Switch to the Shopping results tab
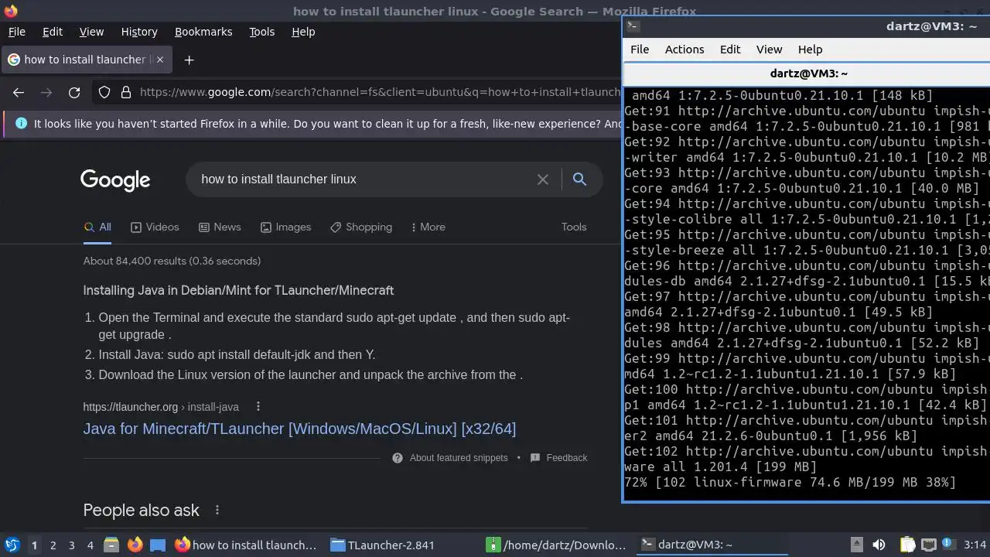The height and width of the screenshot is (557, 990). [361, 227]
